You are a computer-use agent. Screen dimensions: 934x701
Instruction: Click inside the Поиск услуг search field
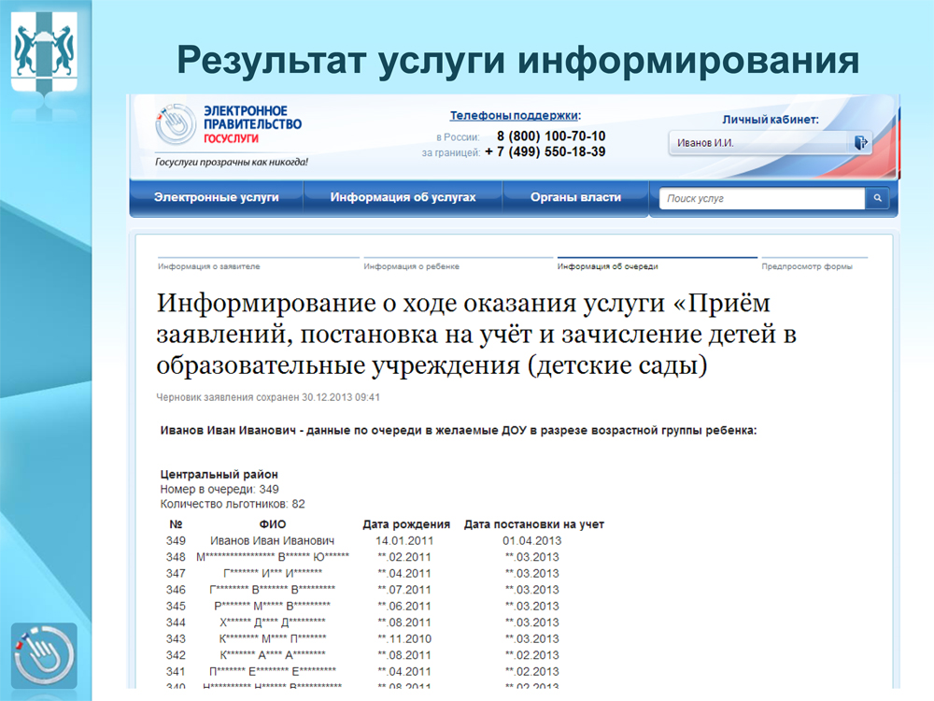[x=762, y=198]
